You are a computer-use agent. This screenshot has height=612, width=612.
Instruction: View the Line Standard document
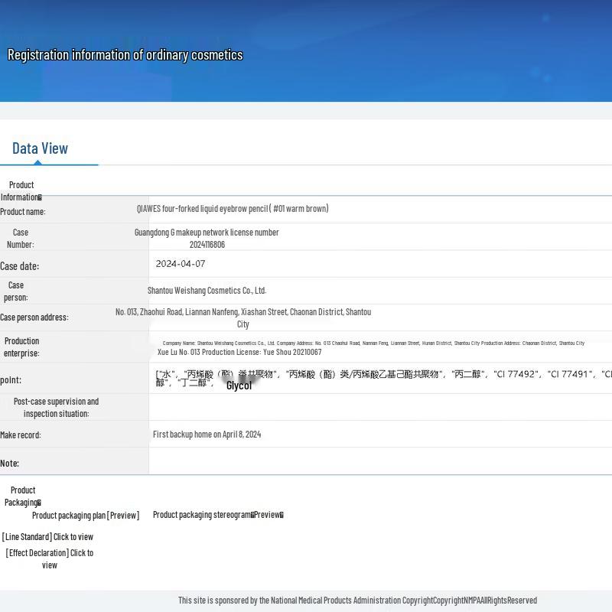pos(47,537)
